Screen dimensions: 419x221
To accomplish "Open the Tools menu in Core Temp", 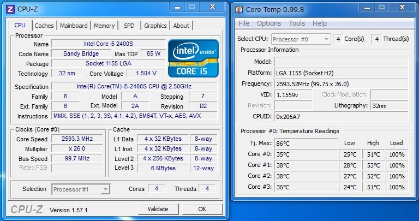I will point(297,23).
